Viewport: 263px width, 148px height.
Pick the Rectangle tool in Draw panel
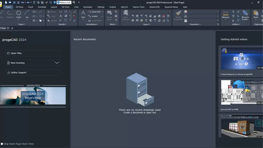34,12
